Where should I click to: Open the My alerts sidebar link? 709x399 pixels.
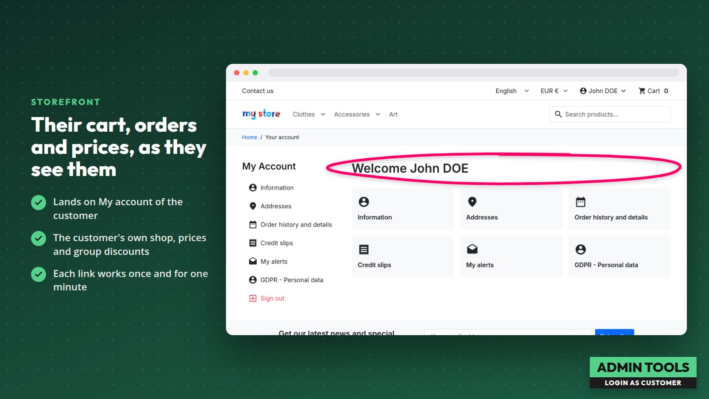point(274,262)
